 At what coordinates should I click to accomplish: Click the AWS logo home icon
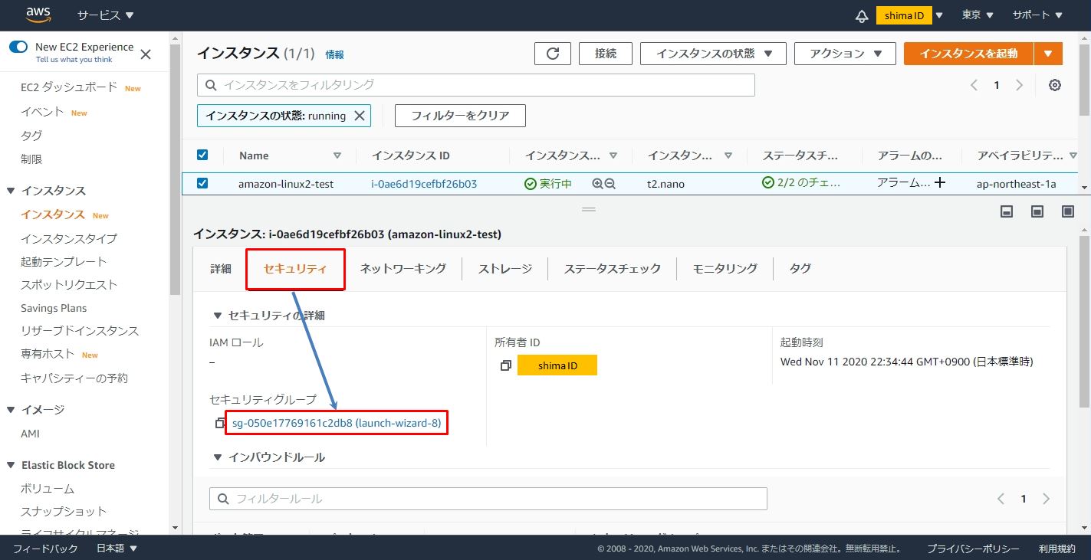pyautogui.click(x=38, y=15)
